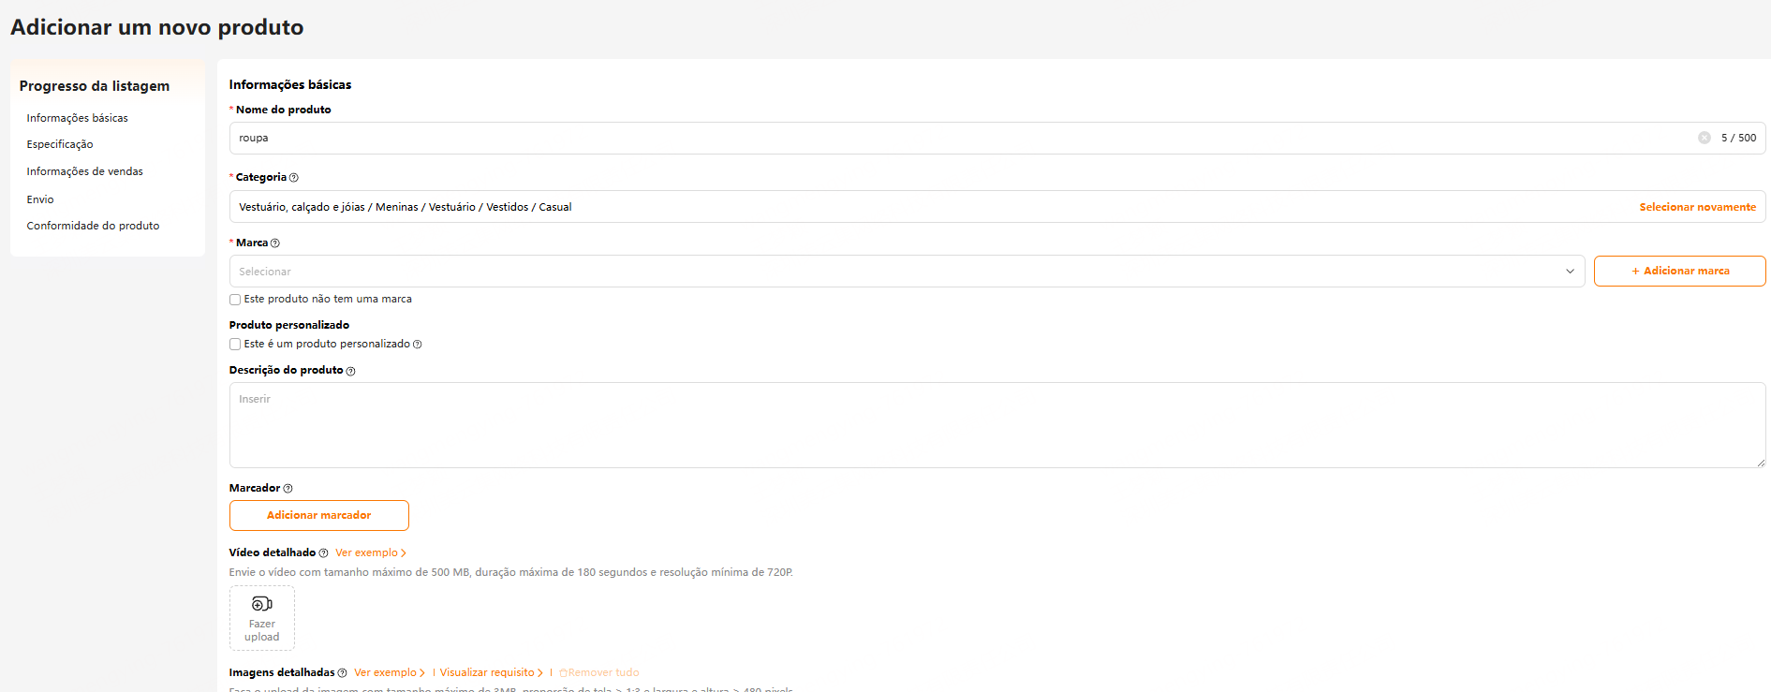Click the help icon beside Vídeo detalhado
1771x692 pixels.
pyautogui.click(x=323, y=553)
